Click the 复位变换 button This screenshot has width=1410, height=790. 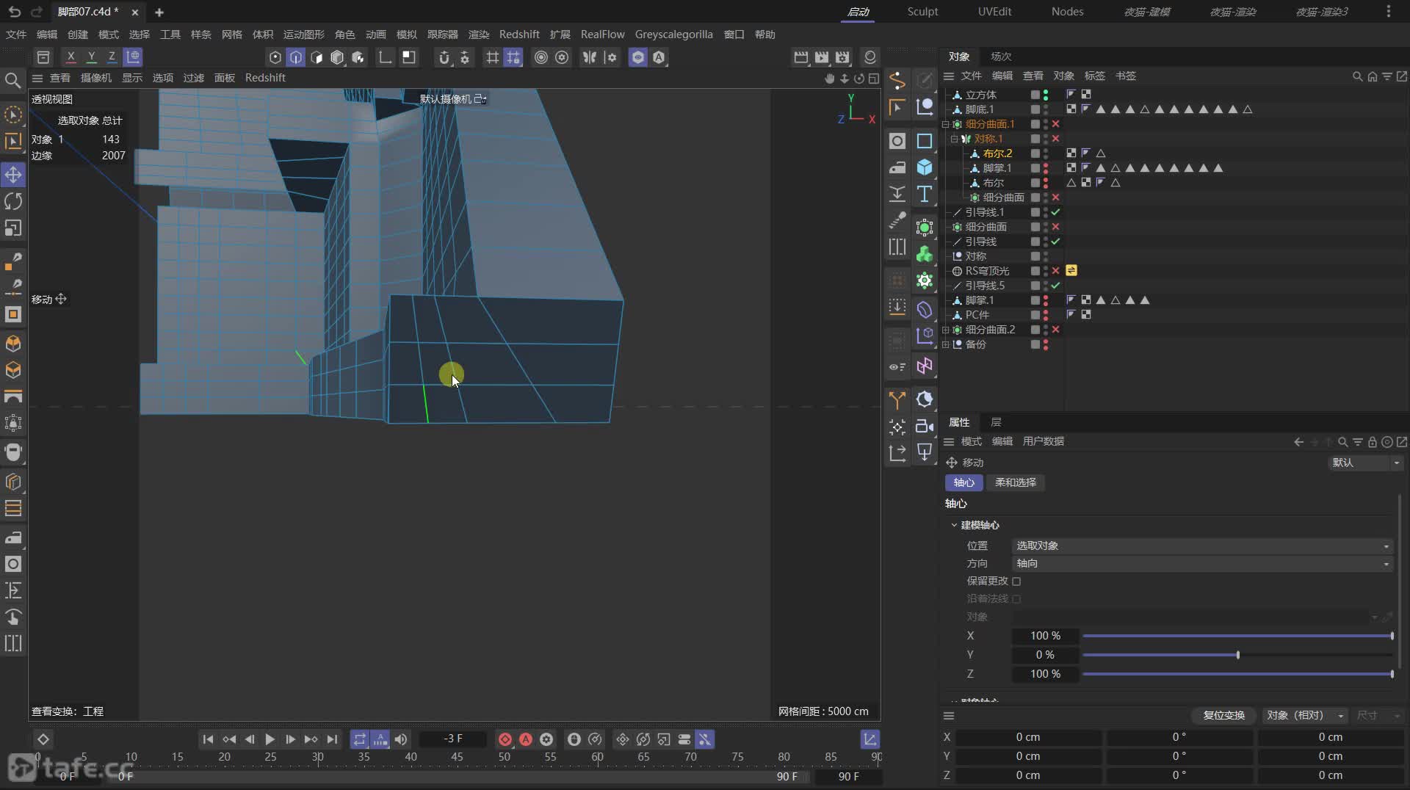[x=1223, y=715]
